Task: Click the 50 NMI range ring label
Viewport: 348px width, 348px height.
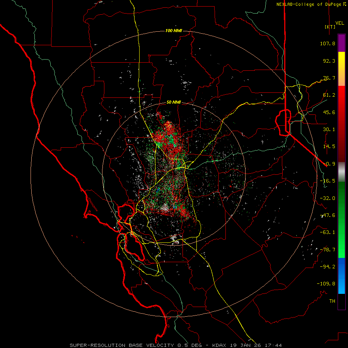Action: (x=174, y=102)
